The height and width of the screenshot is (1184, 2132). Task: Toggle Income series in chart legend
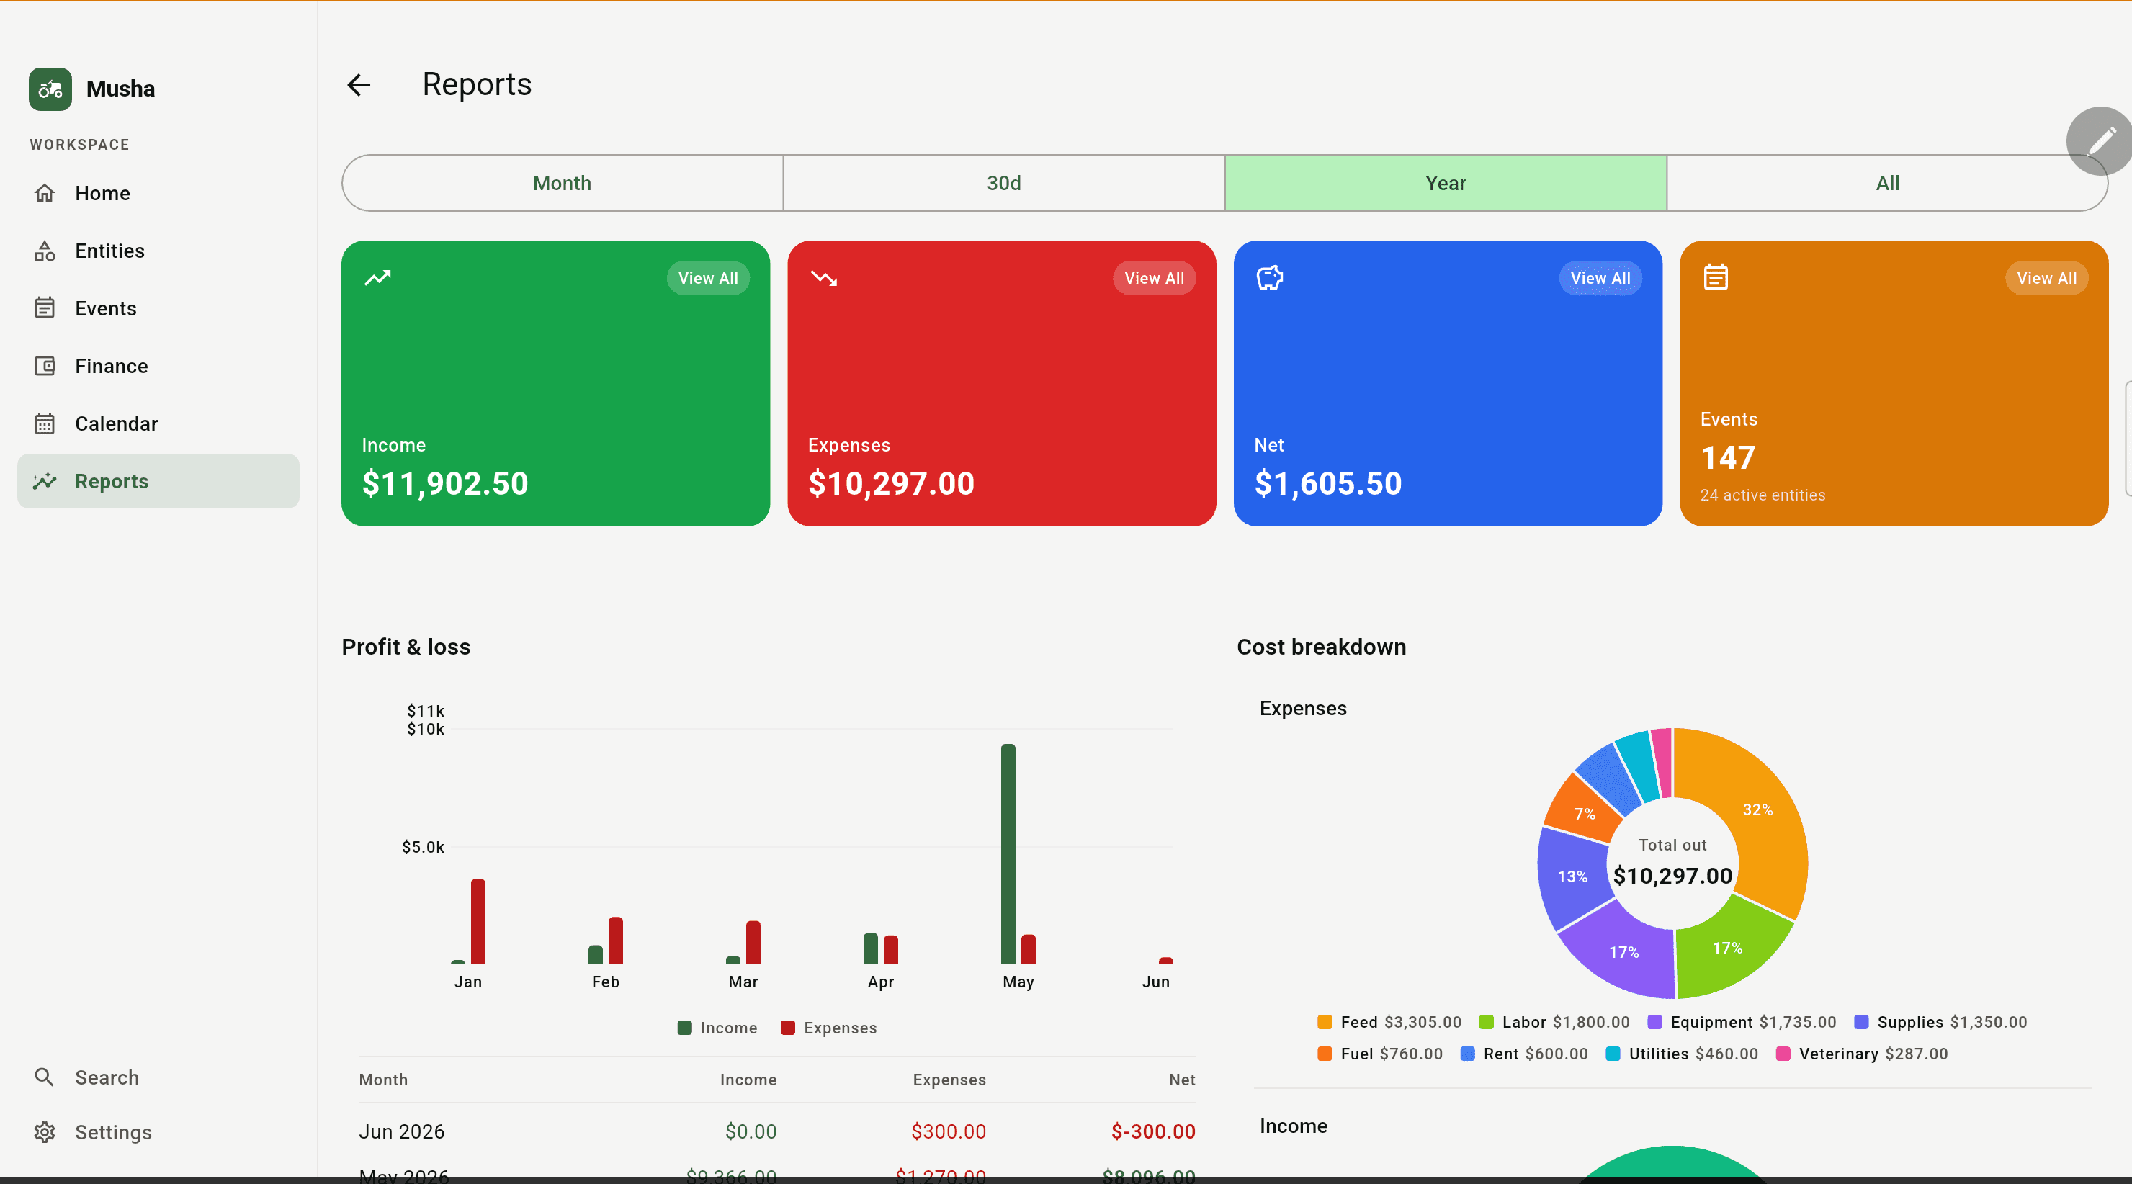717,1028
